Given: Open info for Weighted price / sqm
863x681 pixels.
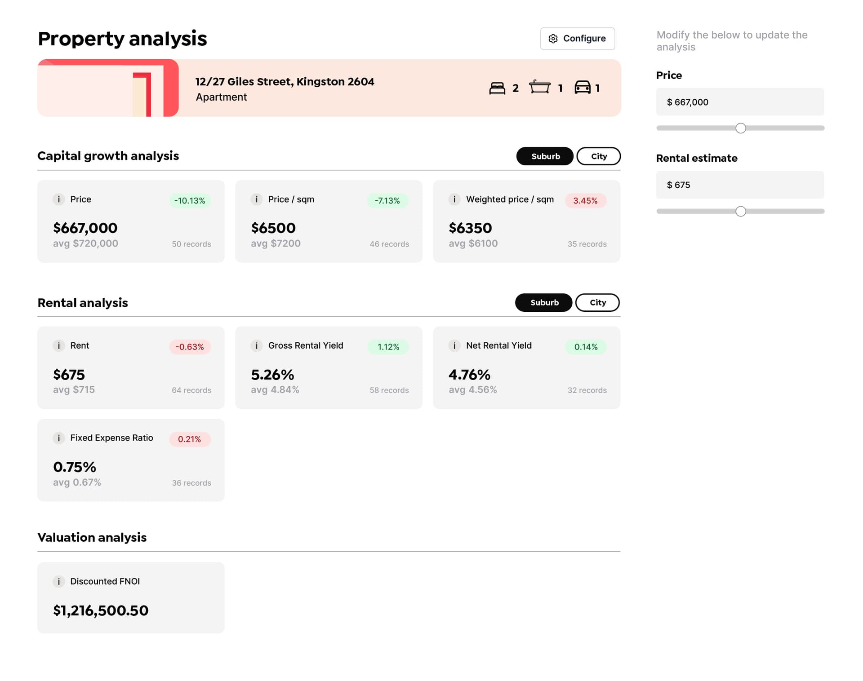Looking at the screenshot, I should [454, 199].
